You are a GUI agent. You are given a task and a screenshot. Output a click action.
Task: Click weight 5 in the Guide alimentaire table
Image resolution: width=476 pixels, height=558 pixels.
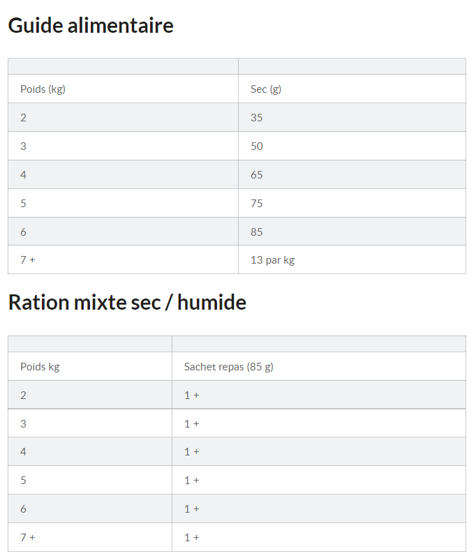(x=23, y=203)
